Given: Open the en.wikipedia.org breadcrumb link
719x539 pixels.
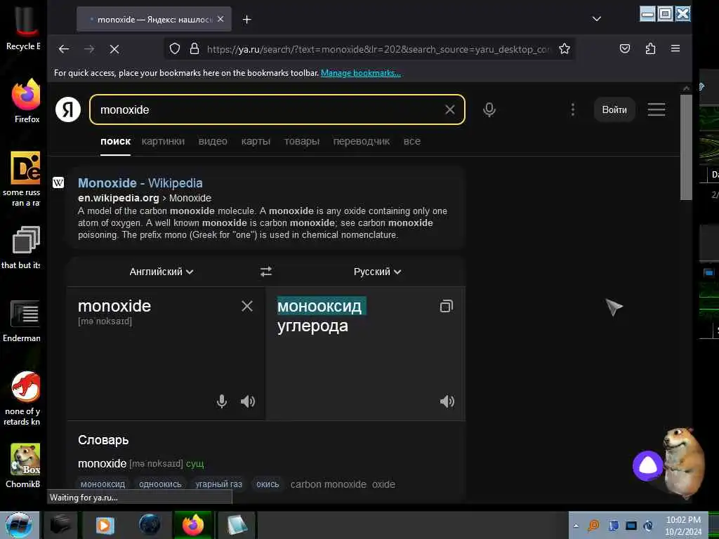Looking at the screenshot, I should click(x=118, y=198).
